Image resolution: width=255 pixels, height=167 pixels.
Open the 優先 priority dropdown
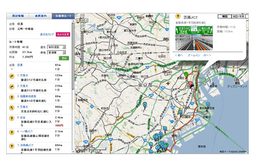pos(56,47)
